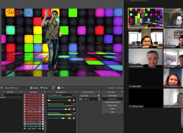Viewport: 183px width, 133px height.
Task: Unlock the ARNAVUT_KALI source lock
Action: [x=43, y=104]
